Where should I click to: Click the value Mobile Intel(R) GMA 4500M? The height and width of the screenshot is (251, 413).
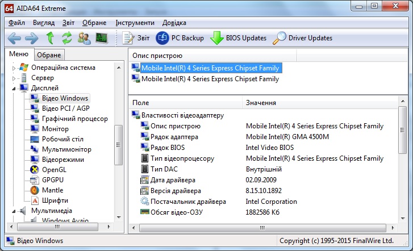coord(287,137)
